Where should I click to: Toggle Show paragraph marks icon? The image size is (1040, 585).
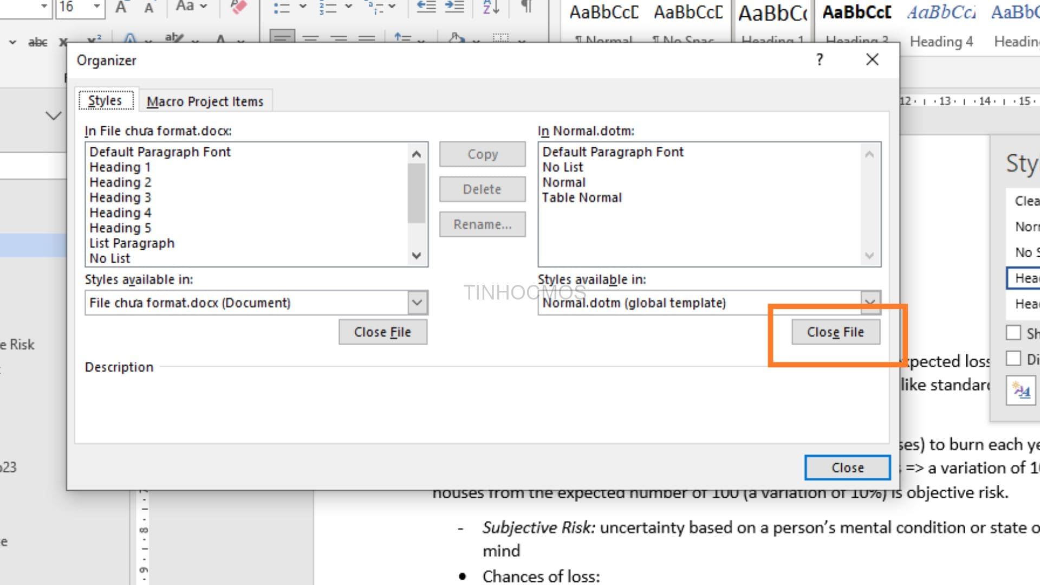(526, 6)
